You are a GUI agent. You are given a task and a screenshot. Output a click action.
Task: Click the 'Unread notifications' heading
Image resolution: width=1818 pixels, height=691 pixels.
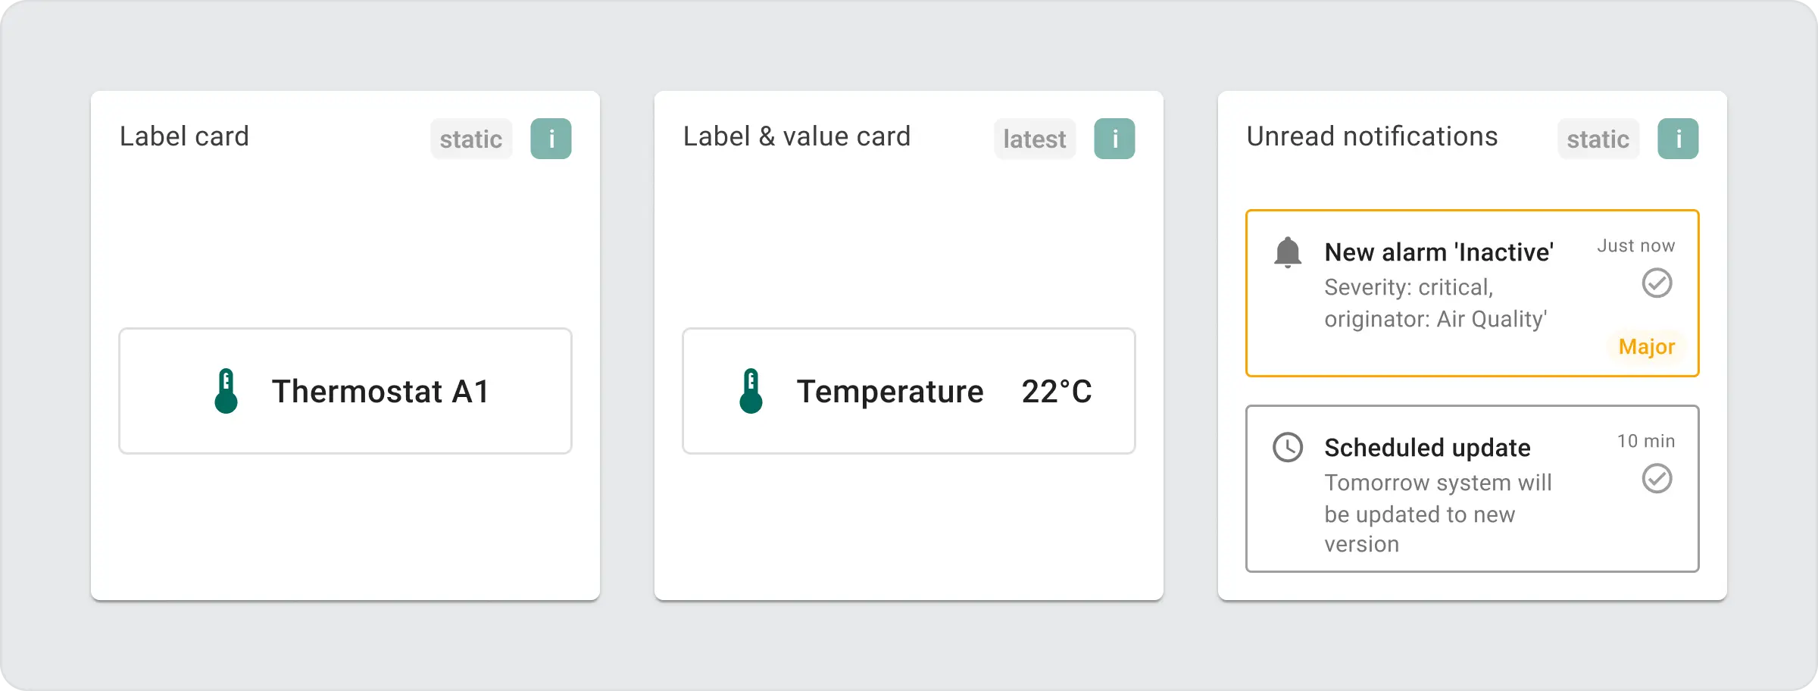point(1372,136)
